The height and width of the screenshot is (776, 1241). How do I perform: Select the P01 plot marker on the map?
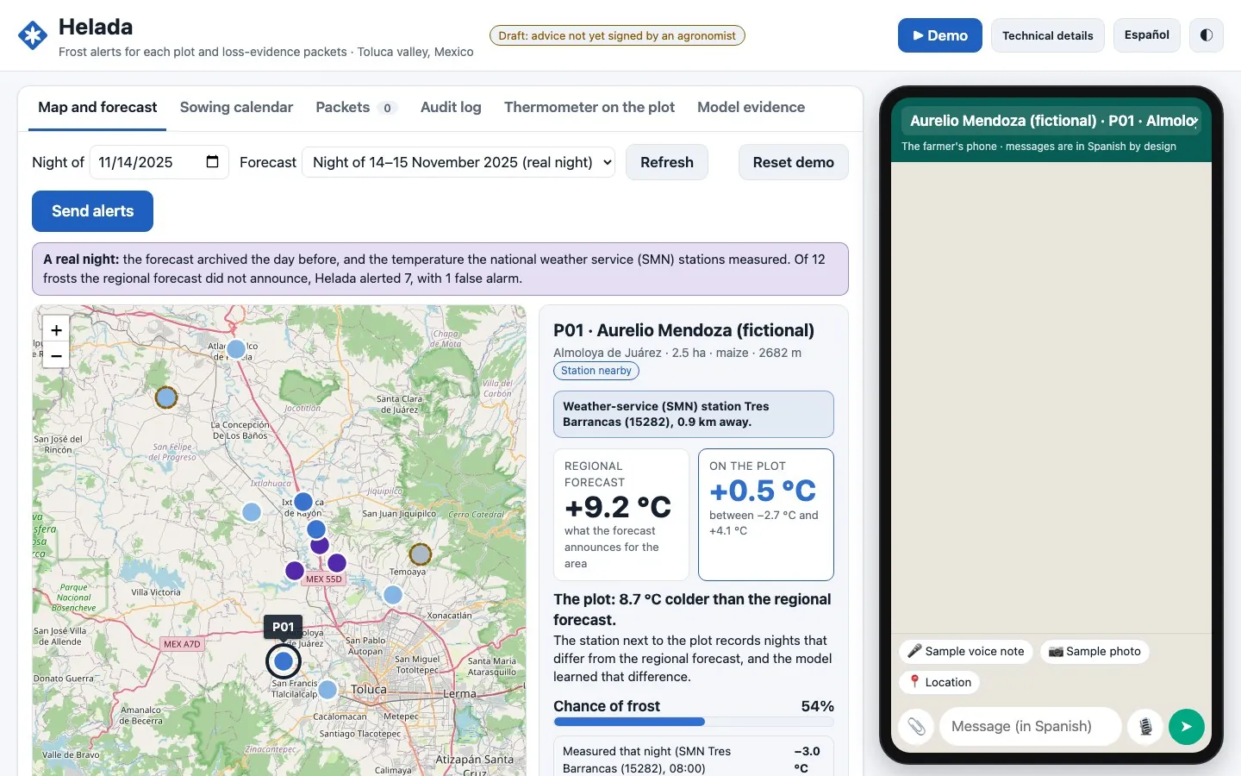pos(283,661)
